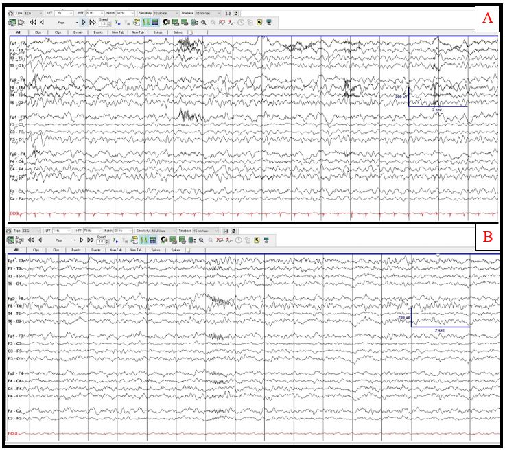Click the rewind double-arrow button in panel A
Screen dimensions: 505x451
point(33,23)
